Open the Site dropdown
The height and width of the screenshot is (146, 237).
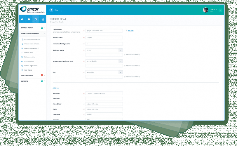pos(104,72)
